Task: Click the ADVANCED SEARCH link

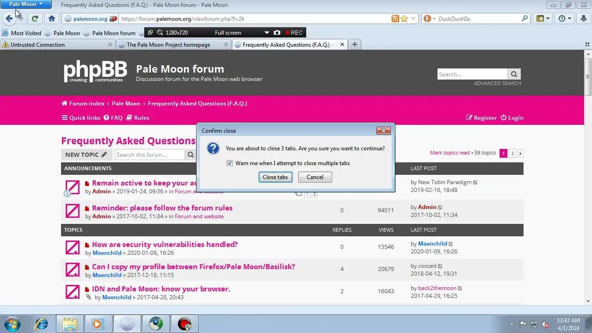Action: [x=497, y=83]
